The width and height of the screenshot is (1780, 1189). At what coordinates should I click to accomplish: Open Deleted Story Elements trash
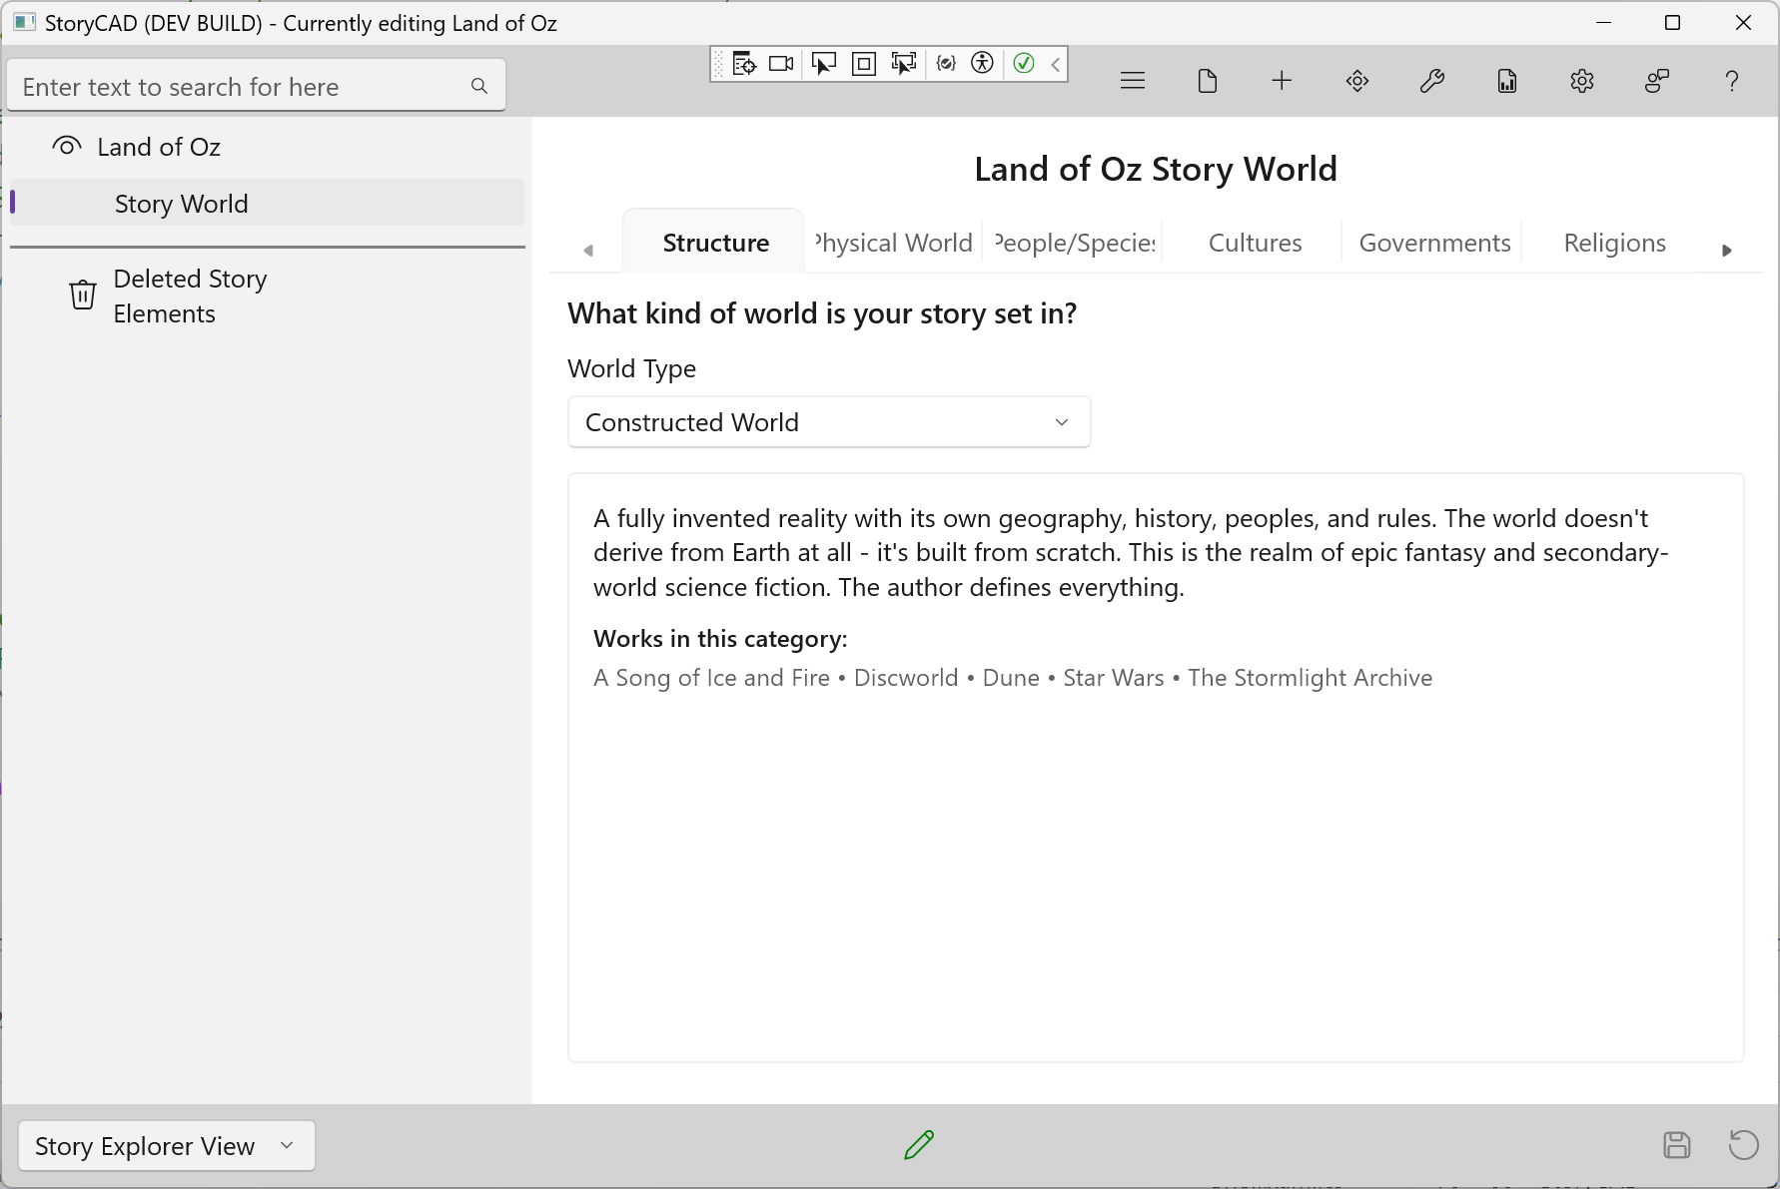click(190, 296)
